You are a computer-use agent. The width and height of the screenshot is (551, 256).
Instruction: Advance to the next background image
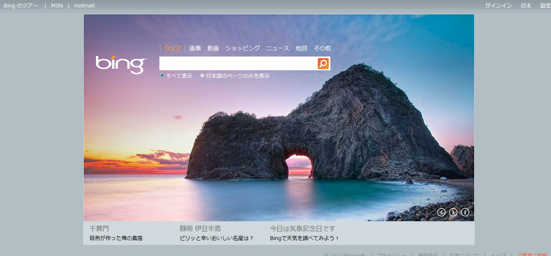pyautogui.click(x=453, y=212)
